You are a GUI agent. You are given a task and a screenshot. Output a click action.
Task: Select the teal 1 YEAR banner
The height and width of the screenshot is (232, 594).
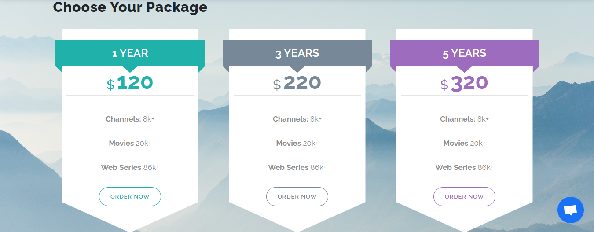tap(130, 53)
